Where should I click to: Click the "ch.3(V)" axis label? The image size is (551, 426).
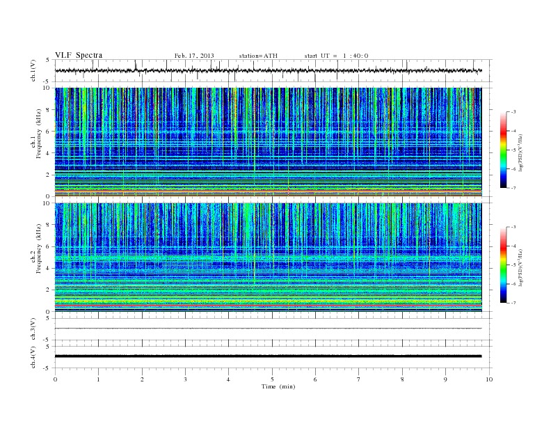[33, 329]
